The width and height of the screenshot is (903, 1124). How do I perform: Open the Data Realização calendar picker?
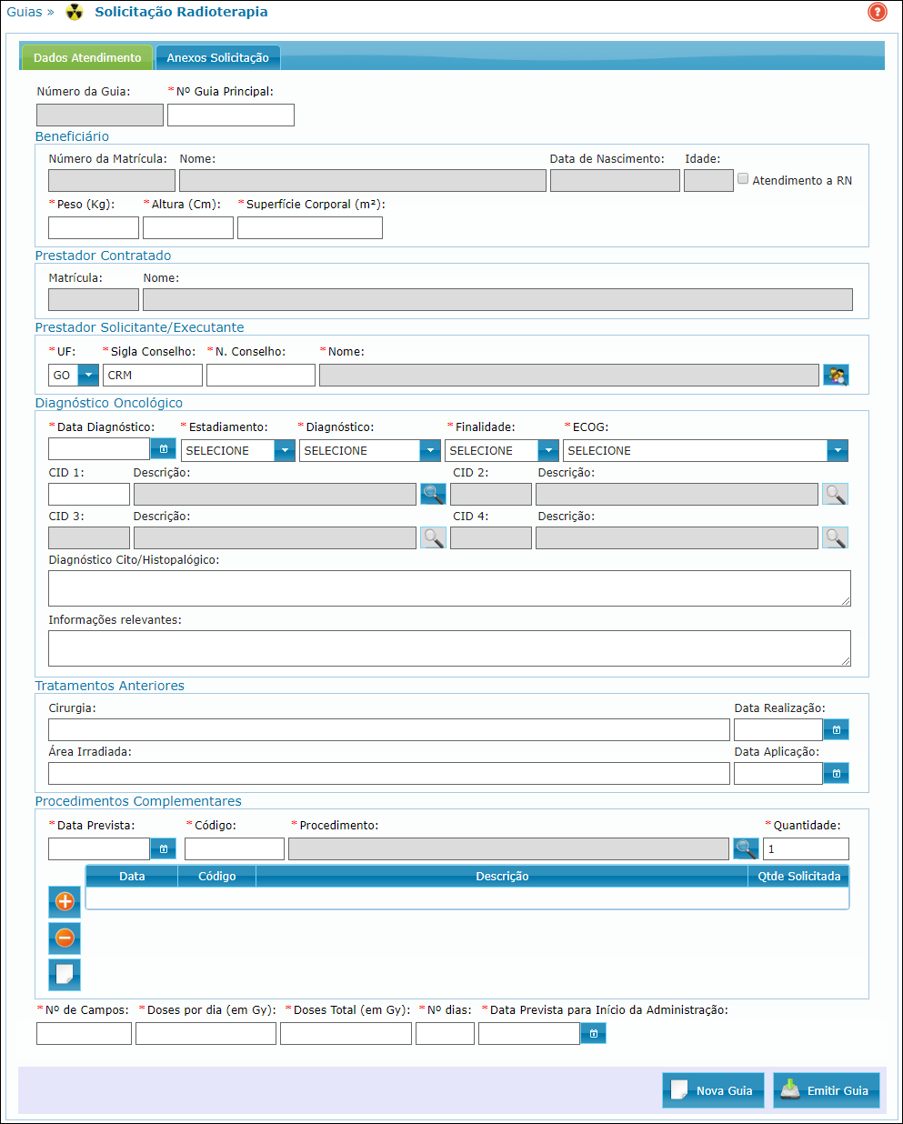pos(836,729)
